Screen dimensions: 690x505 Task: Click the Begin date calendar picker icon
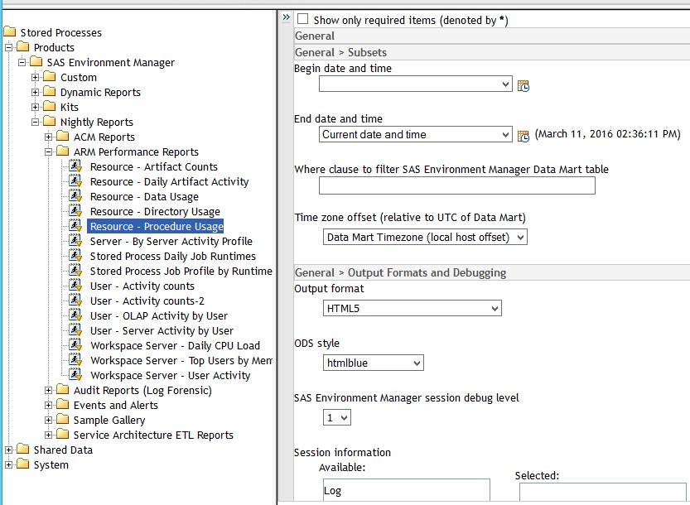click(524, 85)
